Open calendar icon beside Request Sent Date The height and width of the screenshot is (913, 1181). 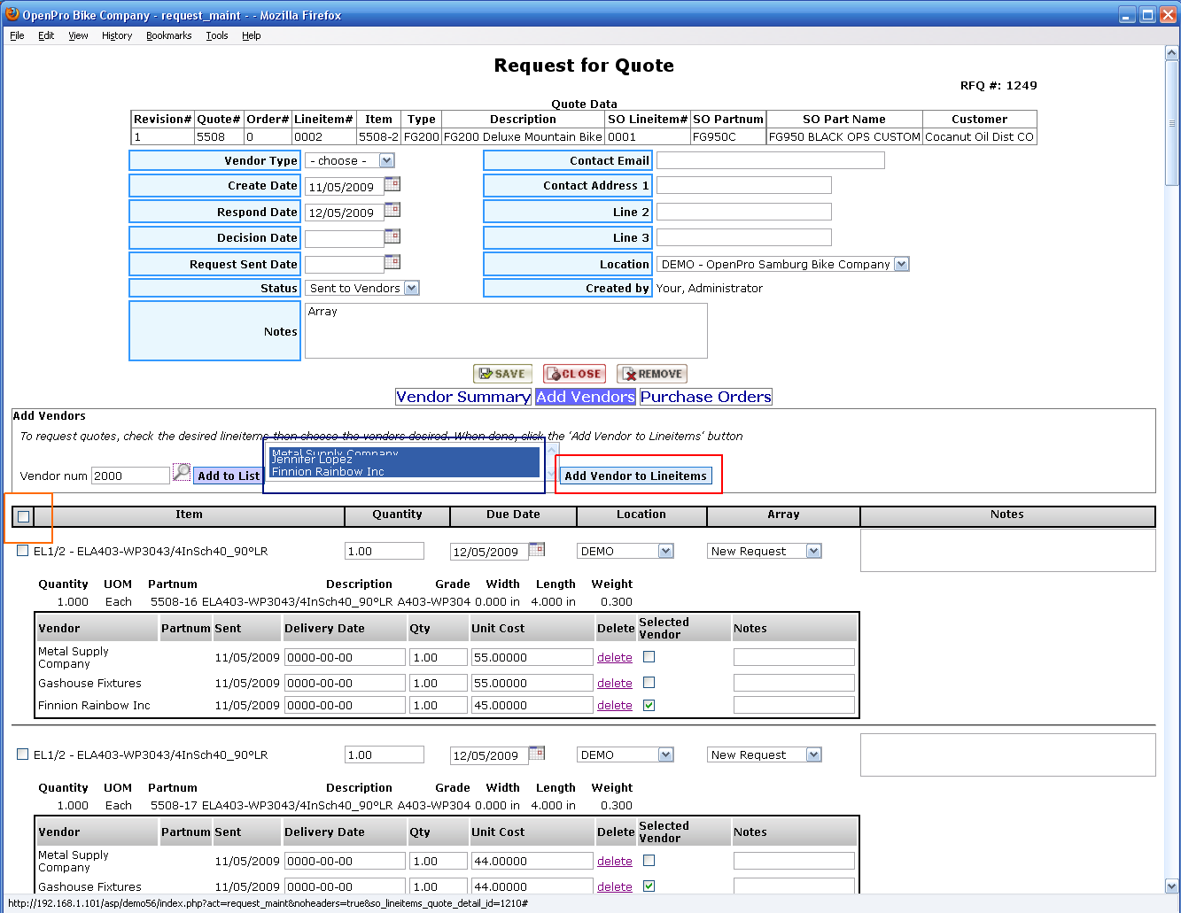pos(392,262)
